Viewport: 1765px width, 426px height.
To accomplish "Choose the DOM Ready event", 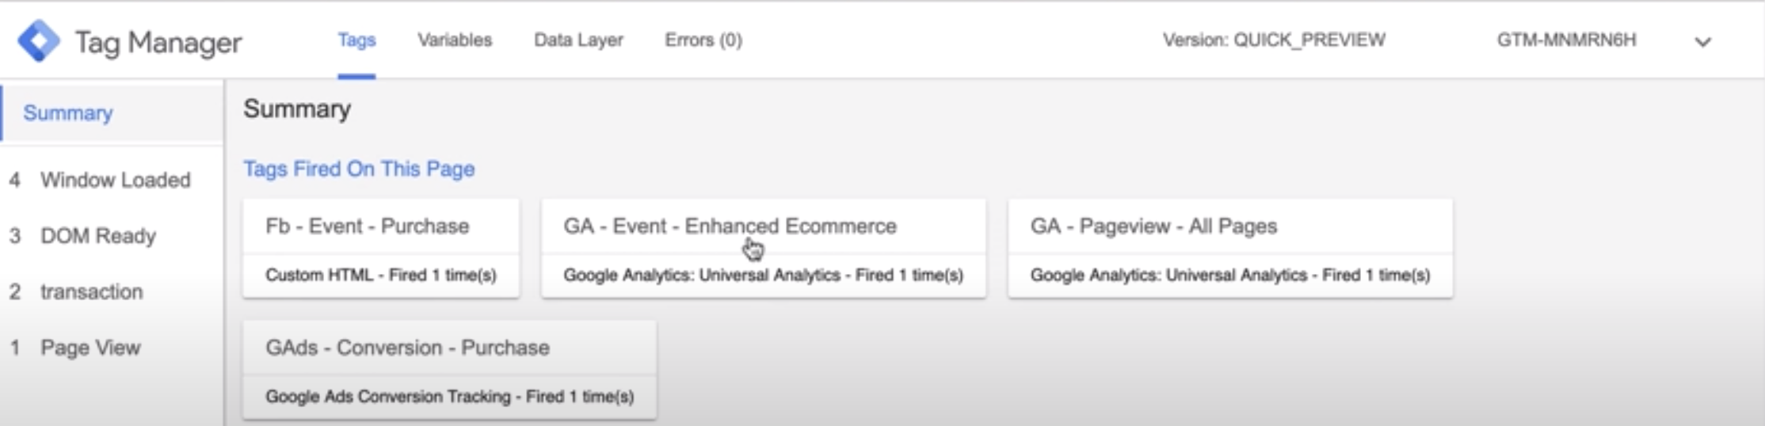I will (98, 236).
